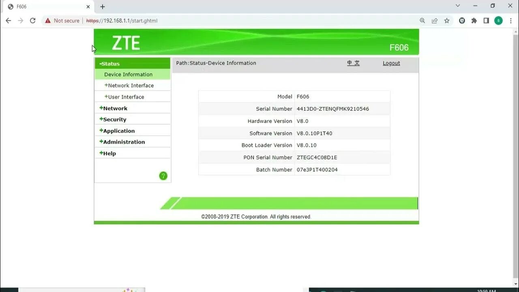Click the ZTE Corporation copyright text

[256, 217]
